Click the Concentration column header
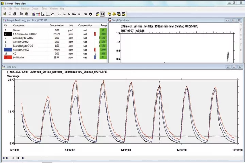Screen dimensions: 245x163 click(x=56, y=25)
